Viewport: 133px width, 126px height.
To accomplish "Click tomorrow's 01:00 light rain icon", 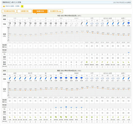I will pos(10,78).
